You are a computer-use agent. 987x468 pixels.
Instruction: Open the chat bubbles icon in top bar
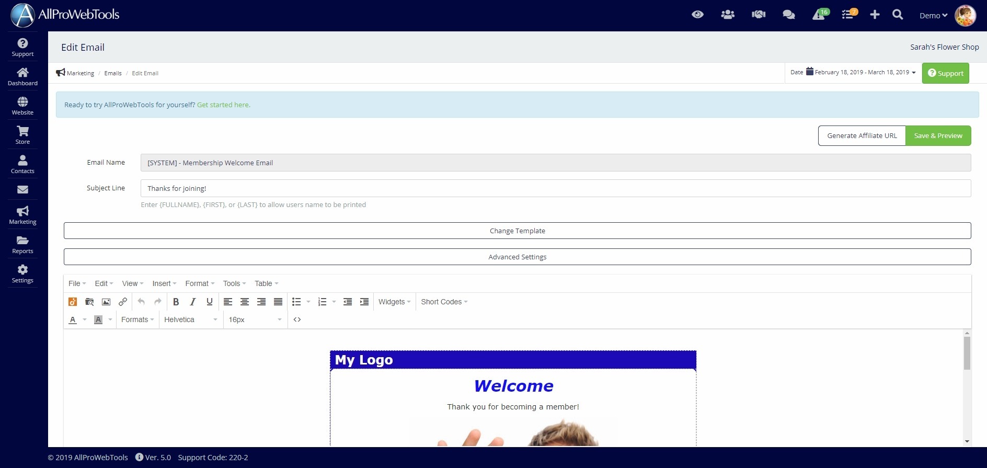[788, 15]
